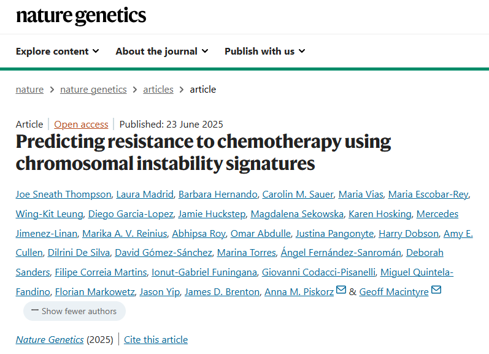The height and width of the screenshot is (354, 489).
Task: Click the italic Nature Genetics journal link
Action: coord(50,339)
